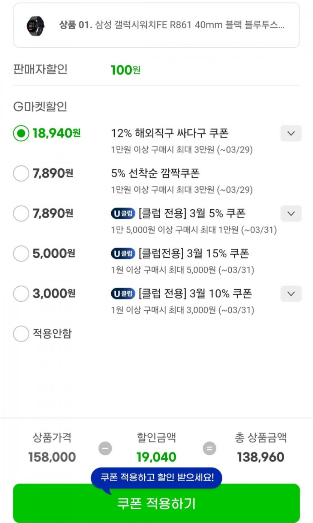This screenshot has height=523, width=313.
Task: Click the equals circle icon in price summary
Action: pos(210,448)
